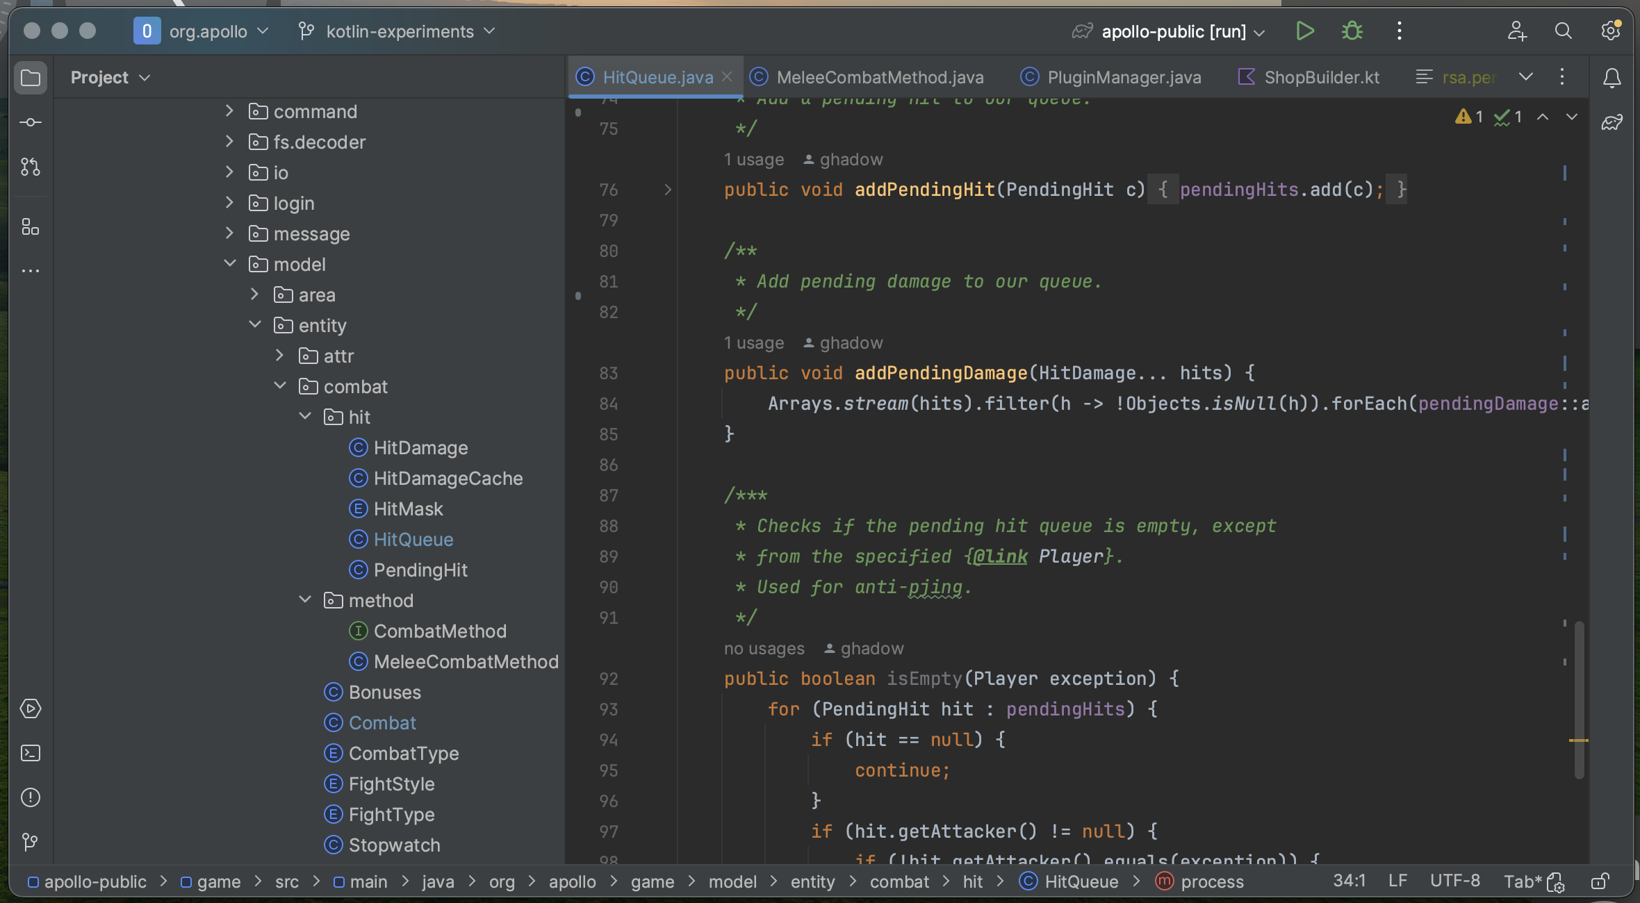Unfold the collapsed addPendingHit method body
Image resolution: width=1640 pixels, height=903 pixels.
tap(668, 190)
